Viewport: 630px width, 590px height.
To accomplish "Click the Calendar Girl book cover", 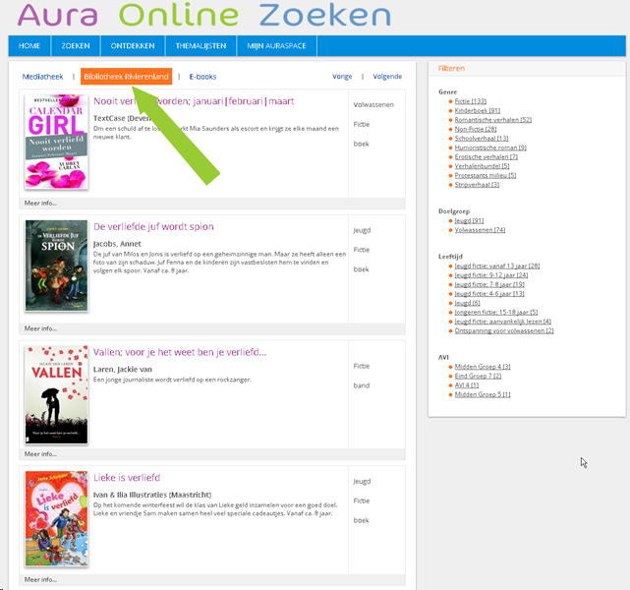I will [x=56, y=142].
